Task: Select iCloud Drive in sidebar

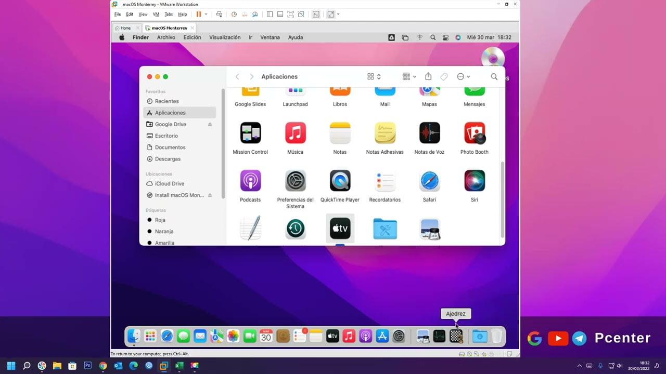Action: coord(180,183)
